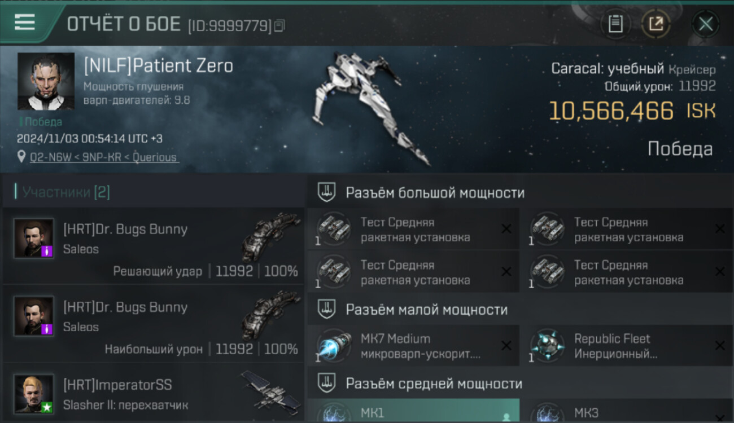This screenshot has width=734, height=423.
Task: Open the Q2-N6W location link
Action: (x=104, y=157)
